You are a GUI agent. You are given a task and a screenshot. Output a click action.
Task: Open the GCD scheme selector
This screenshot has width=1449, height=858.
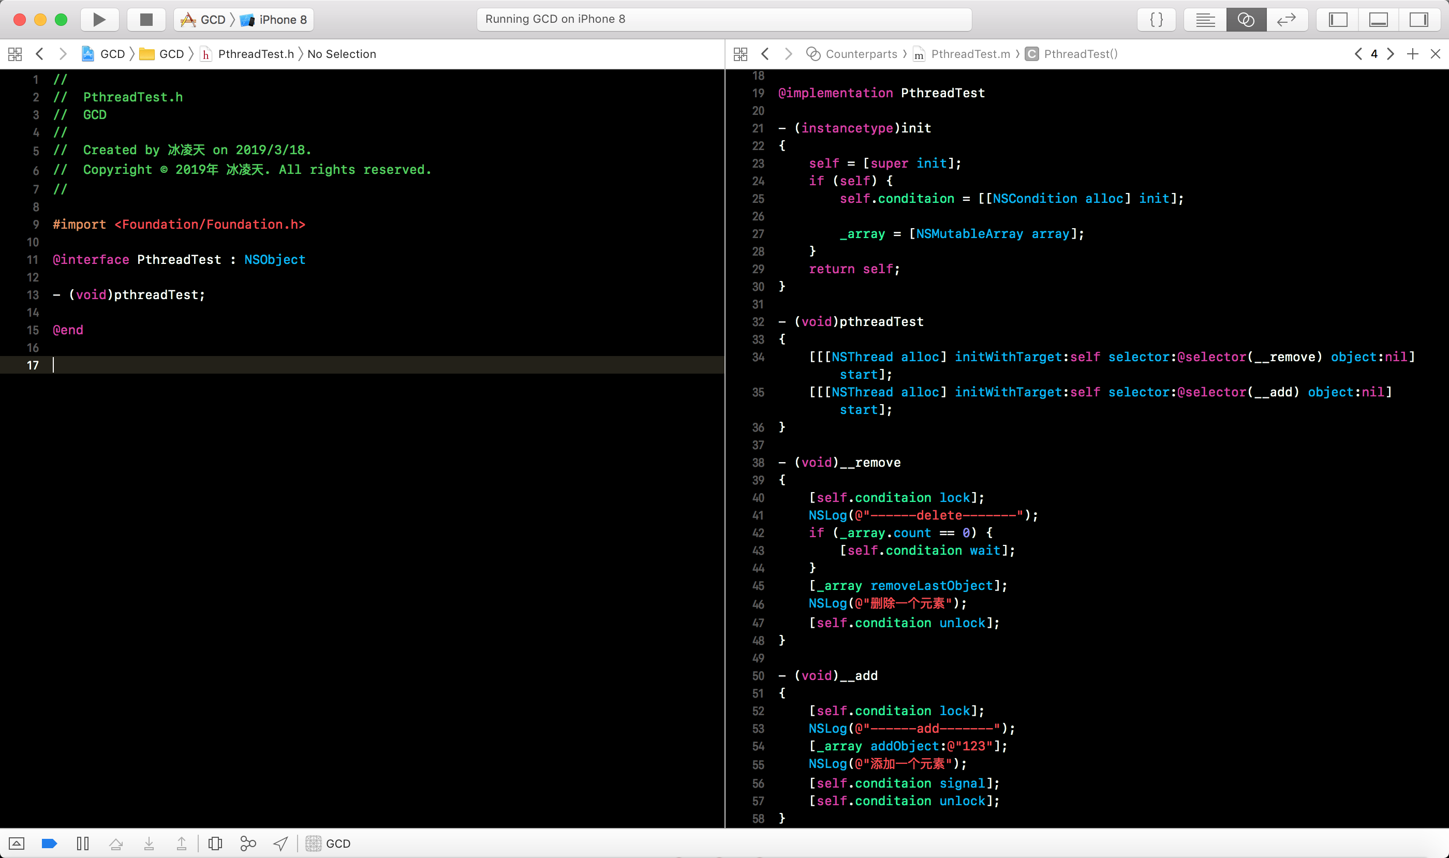click(x=203, y=20)
